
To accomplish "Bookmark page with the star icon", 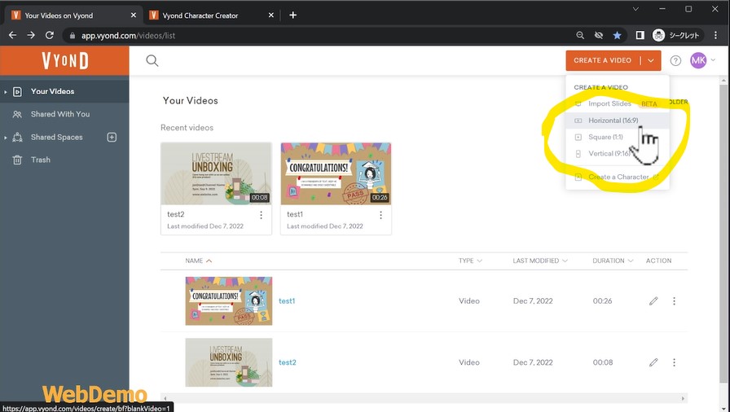I will click(617, 35).
